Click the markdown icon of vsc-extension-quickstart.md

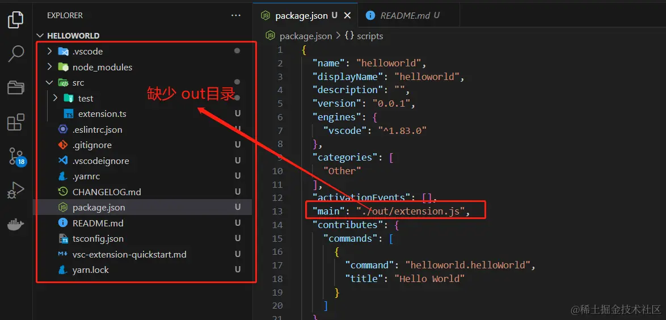tap(64, 254)
